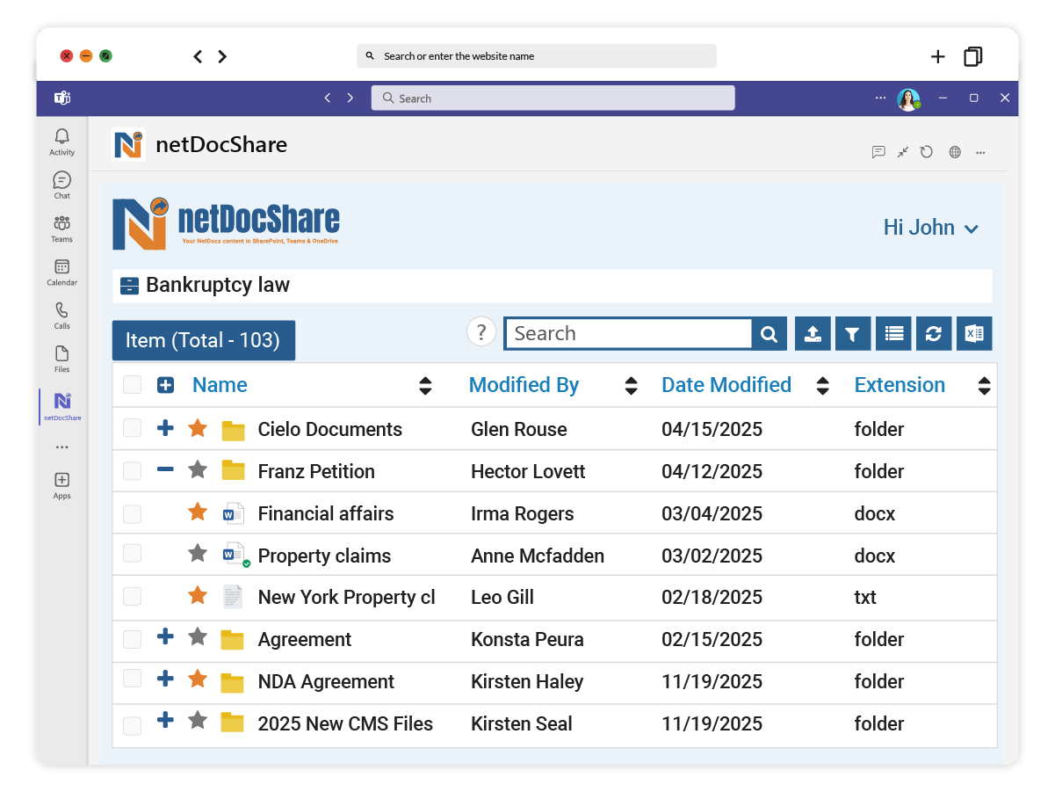Open Chat in the Teams sidebar

(x=61, y=185)
